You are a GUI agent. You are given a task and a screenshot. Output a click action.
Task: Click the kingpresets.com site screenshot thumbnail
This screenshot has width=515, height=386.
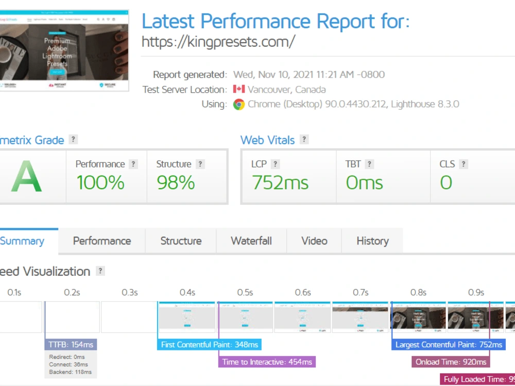[64, 50]
